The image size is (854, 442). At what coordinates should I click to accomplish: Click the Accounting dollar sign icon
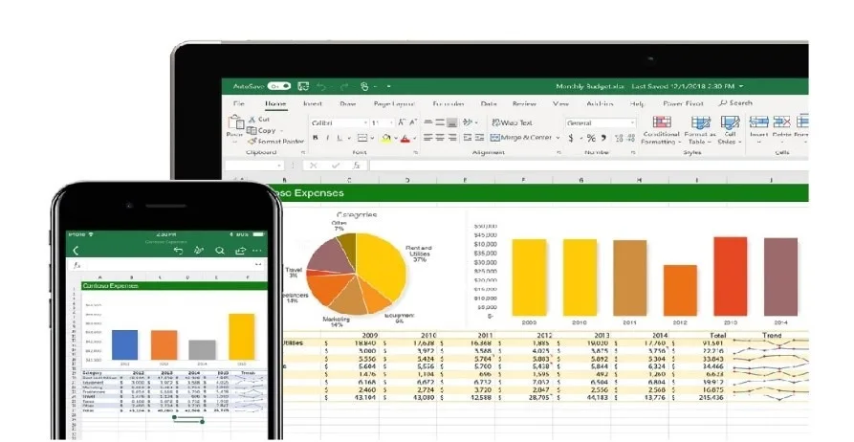[x=571, y=139]
